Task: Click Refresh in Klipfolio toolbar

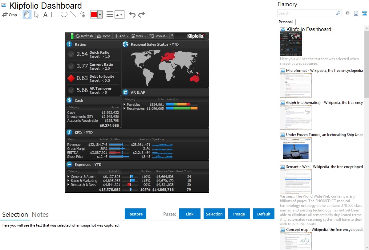Action: (84, 36)
